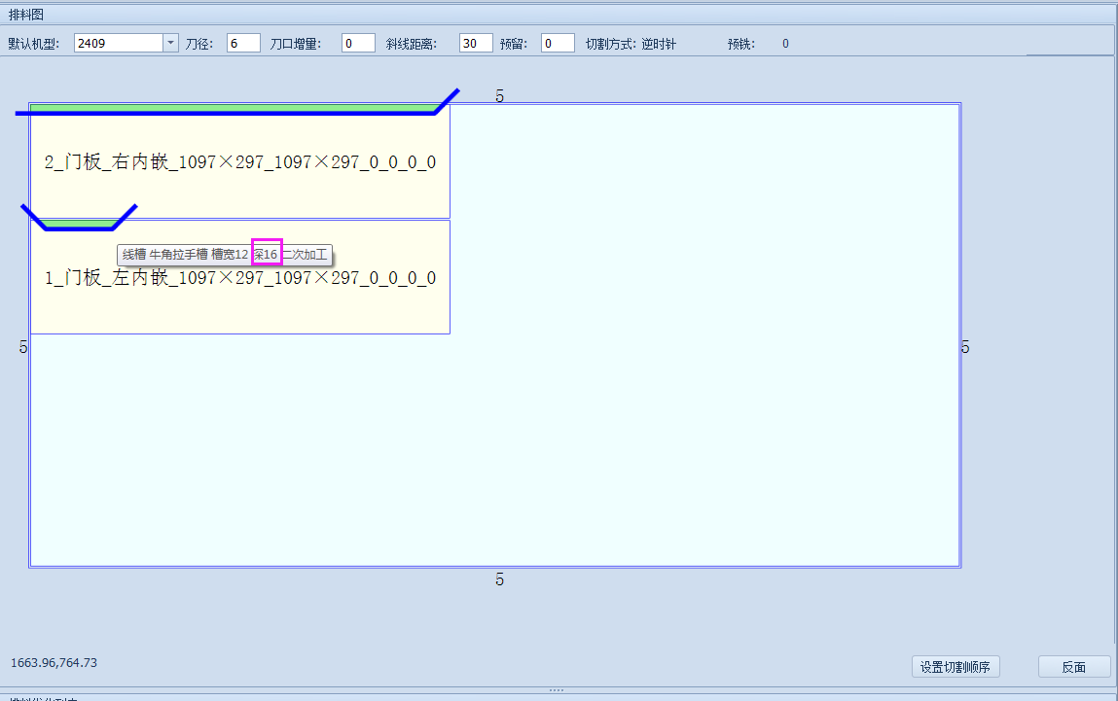Viewport: 1118px width, 701px height.
Task: Click the 反面 button
Action: pos(1074,667)
